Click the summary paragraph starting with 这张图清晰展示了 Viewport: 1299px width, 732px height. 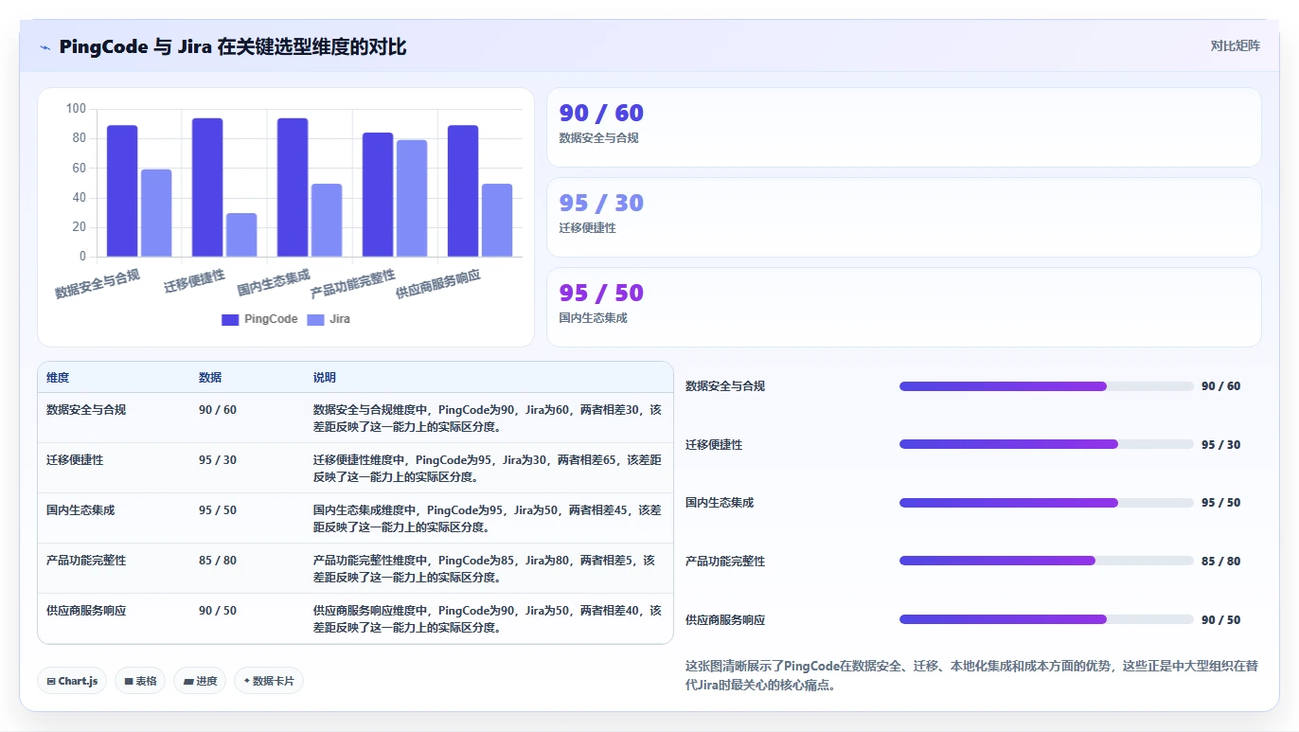971,675
